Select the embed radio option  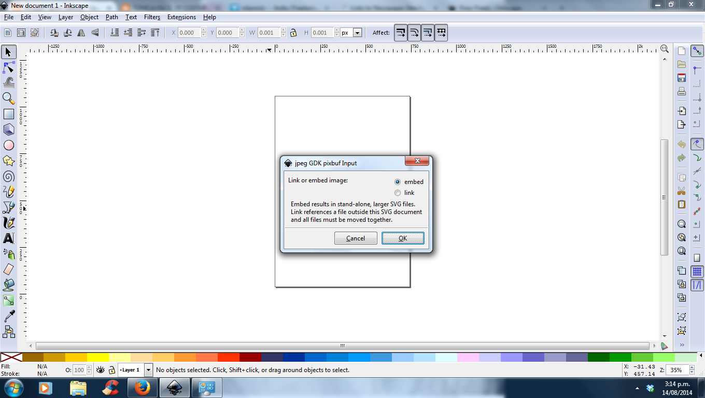(398, 182)
